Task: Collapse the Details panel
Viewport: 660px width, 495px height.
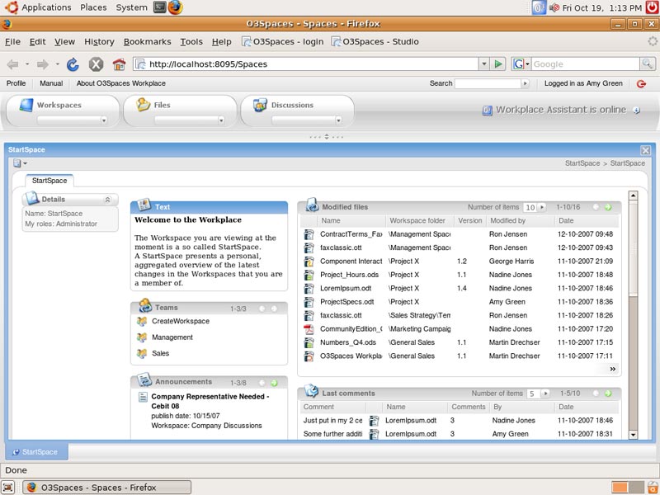Action: point(108,200)
